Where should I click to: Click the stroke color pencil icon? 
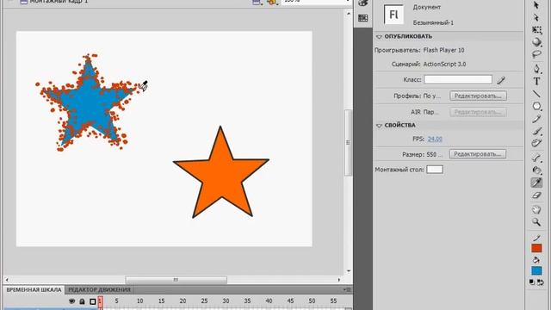click(536, 239)
